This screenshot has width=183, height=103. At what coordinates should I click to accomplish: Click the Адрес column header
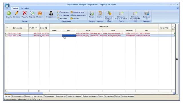[x=89, y=31]
